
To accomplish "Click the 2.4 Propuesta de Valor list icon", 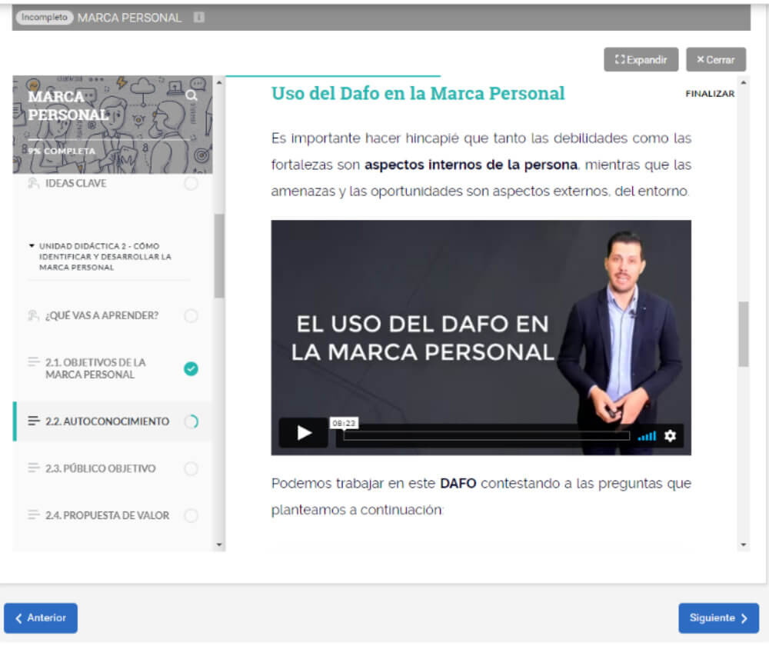I will click(x=33, y=515).
